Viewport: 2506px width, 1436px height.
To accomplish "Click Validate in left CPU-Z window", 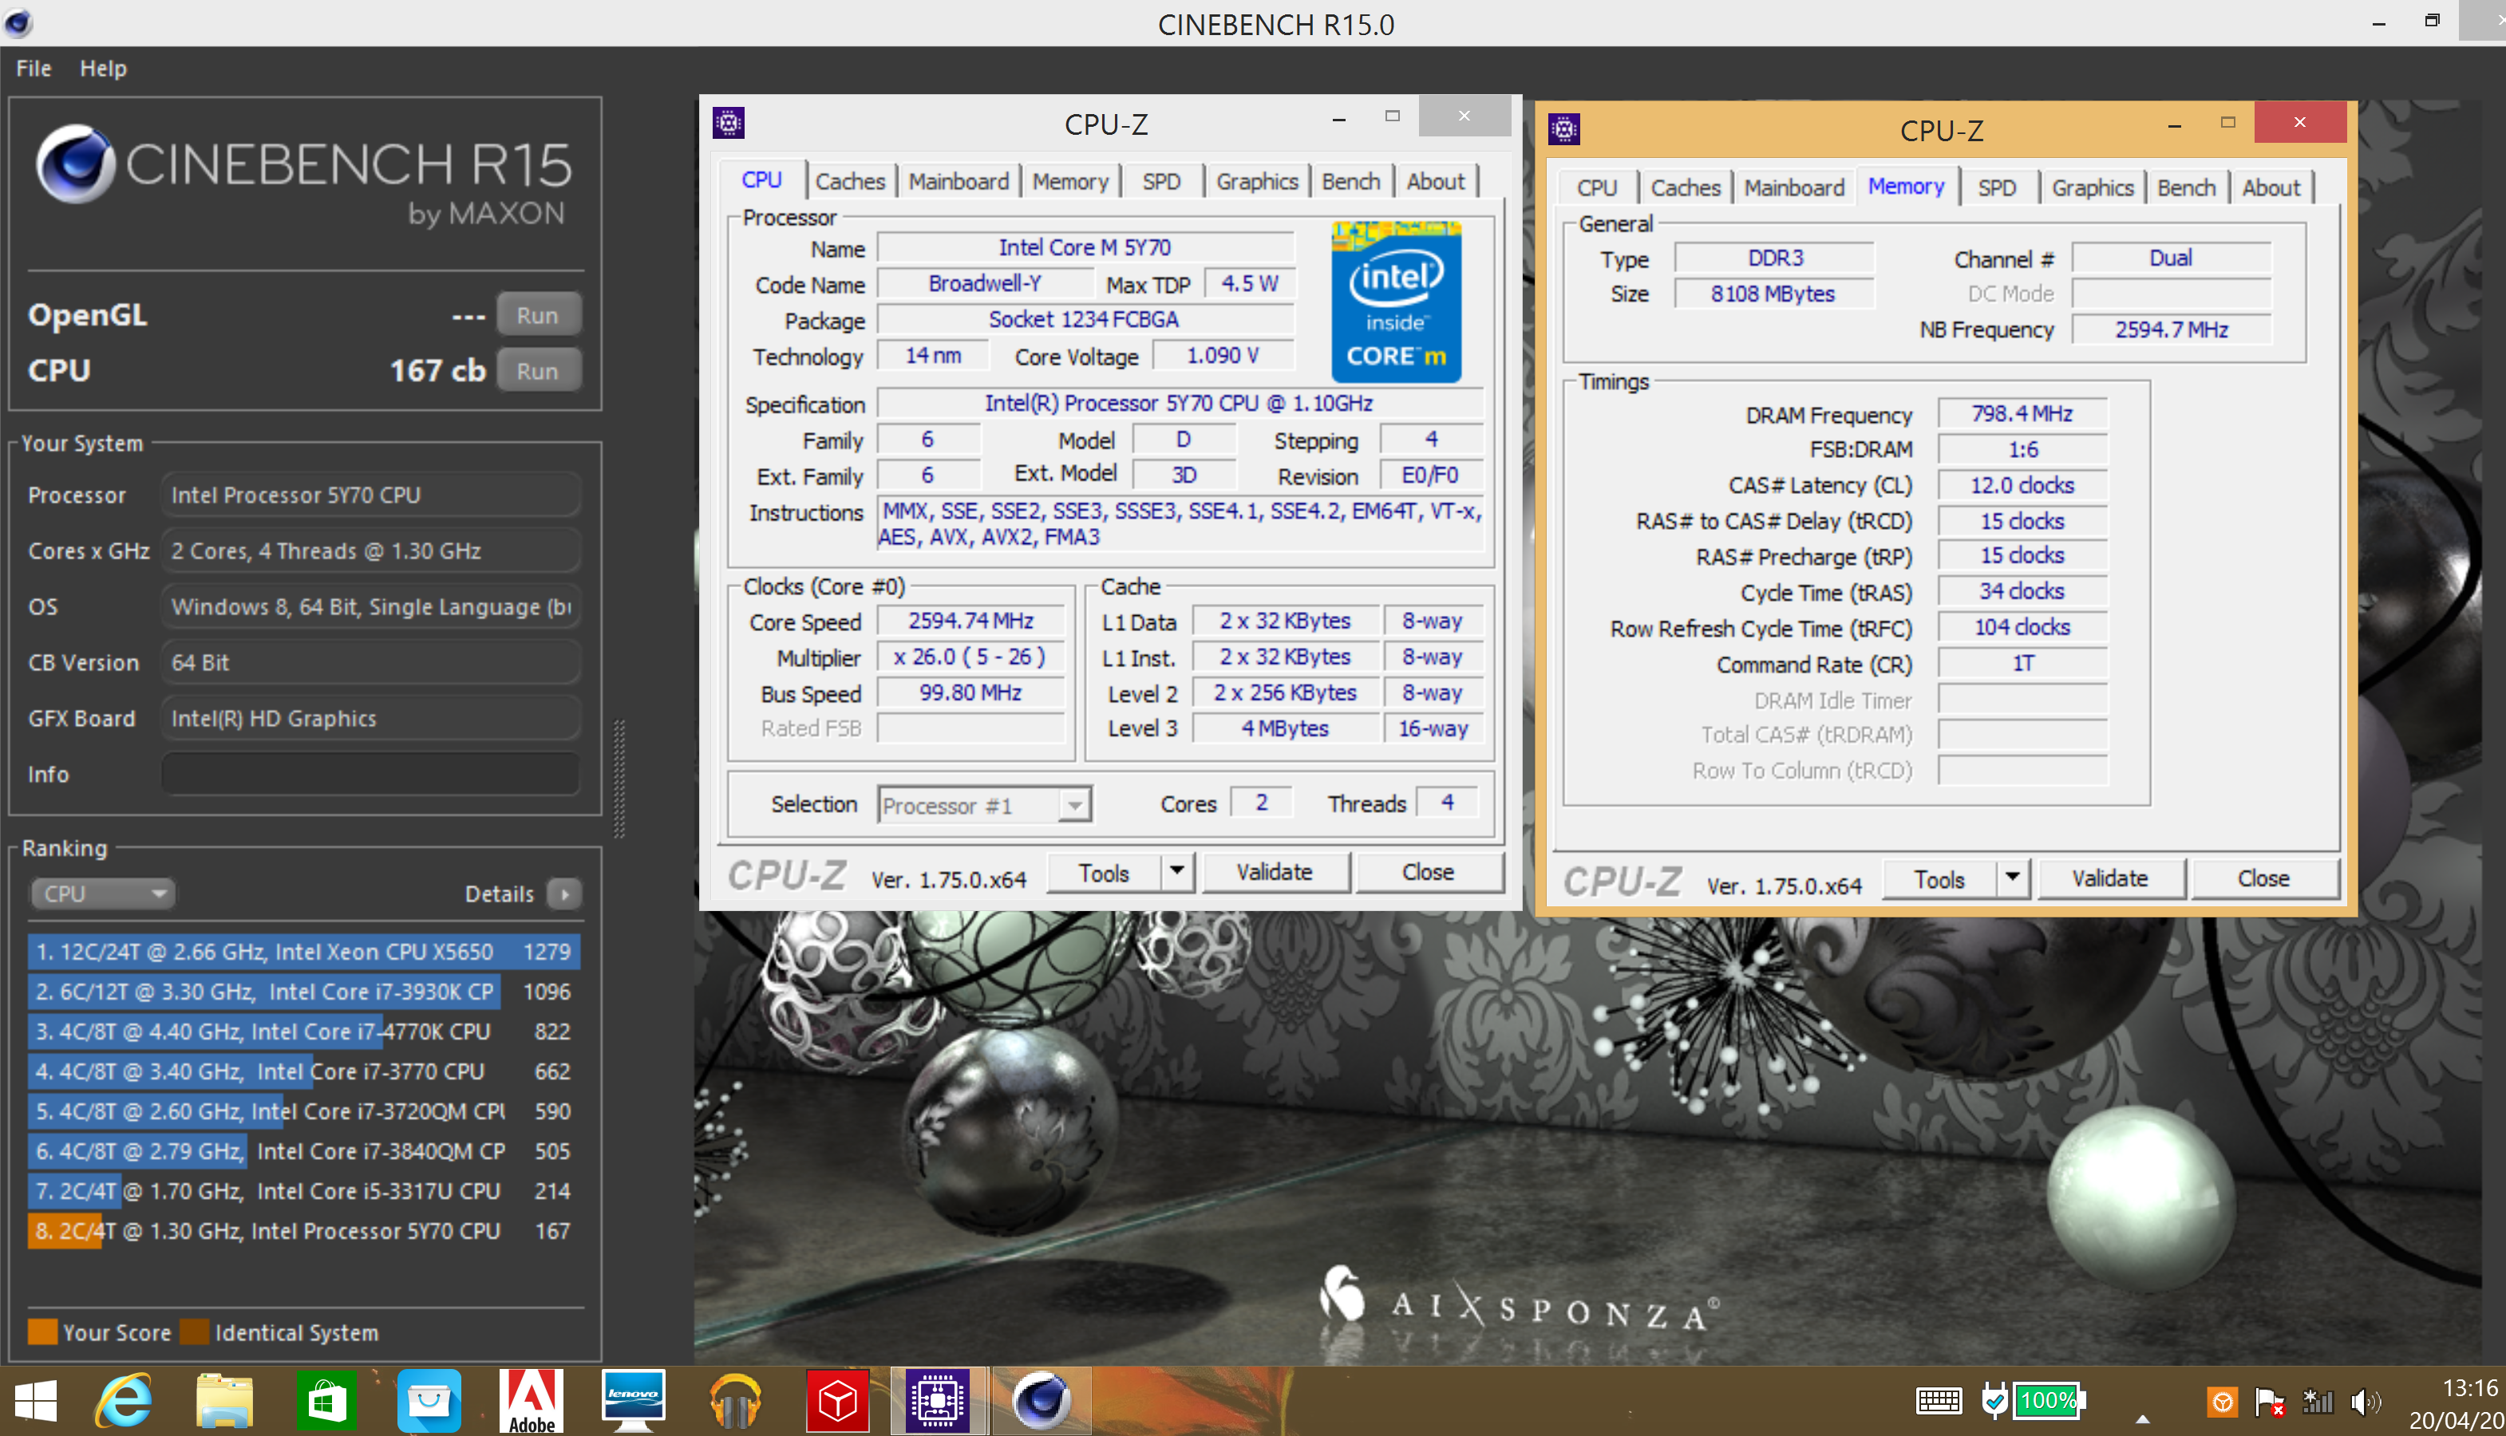I will pos(1275,872).
